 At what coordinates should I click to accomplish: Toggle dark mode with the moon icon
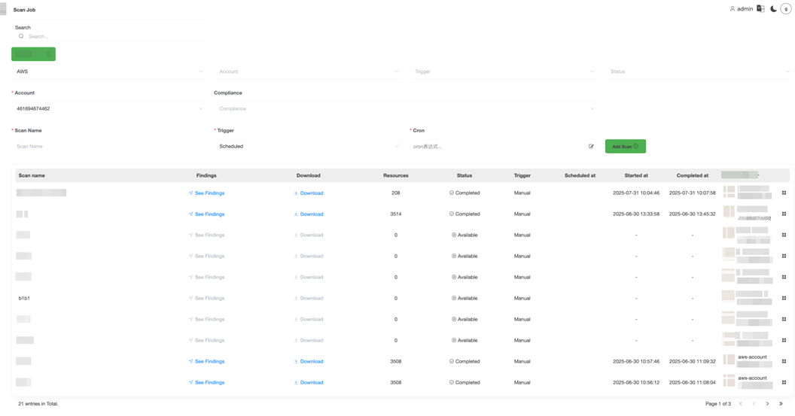tap(773, 9)
